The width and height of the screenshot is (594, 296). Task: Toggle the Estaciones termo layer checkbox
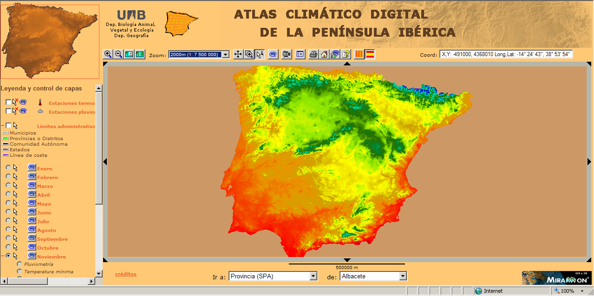pos(8,102)
